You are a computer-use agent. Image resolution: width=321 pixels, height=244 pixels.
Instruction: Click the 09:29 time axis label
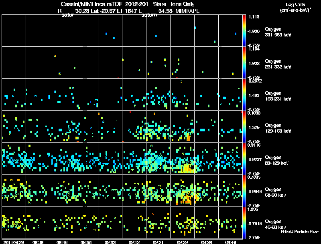(182, 242)
